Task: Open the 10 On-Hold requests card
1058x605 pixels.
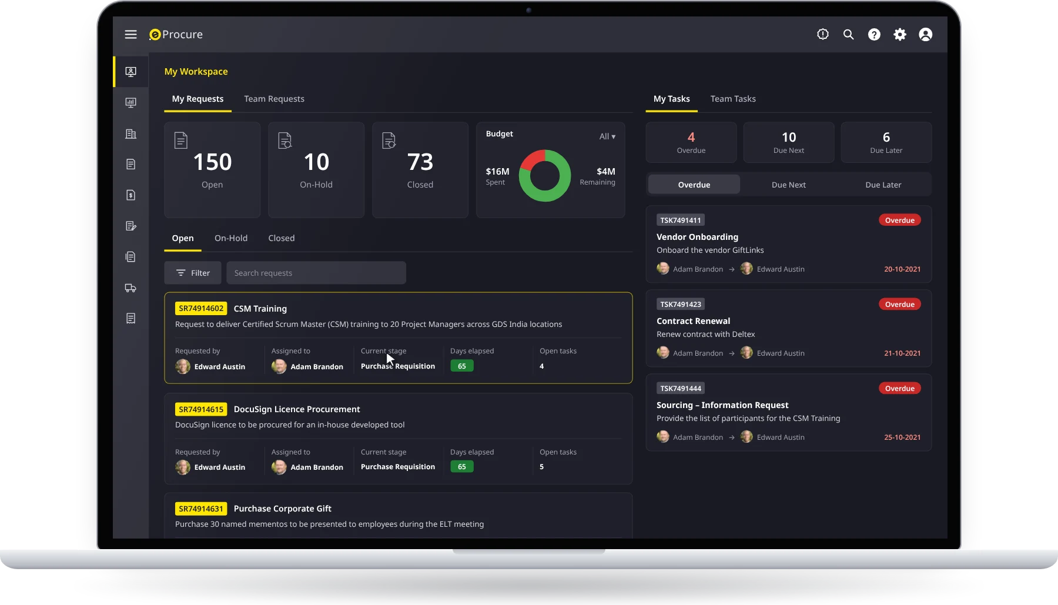Action: 316,170
